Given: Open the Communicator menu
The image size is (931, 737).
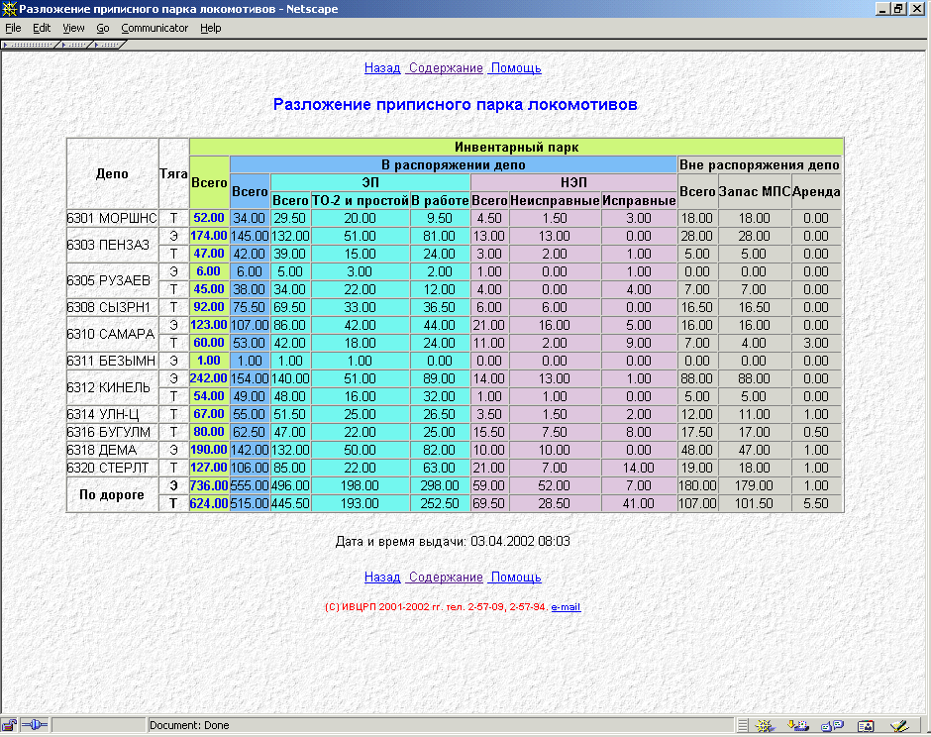Looking at the screenshot, I should (x=155, y=28).
